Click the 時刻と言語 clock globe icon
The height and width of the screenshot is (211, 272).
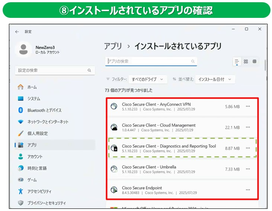(x=20, y=168)
